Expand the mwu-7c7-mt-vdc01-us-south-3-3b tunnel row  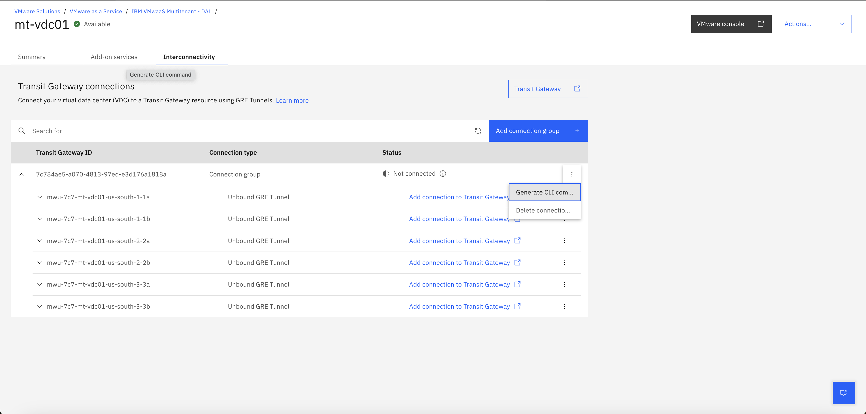(x=40, y=307)
